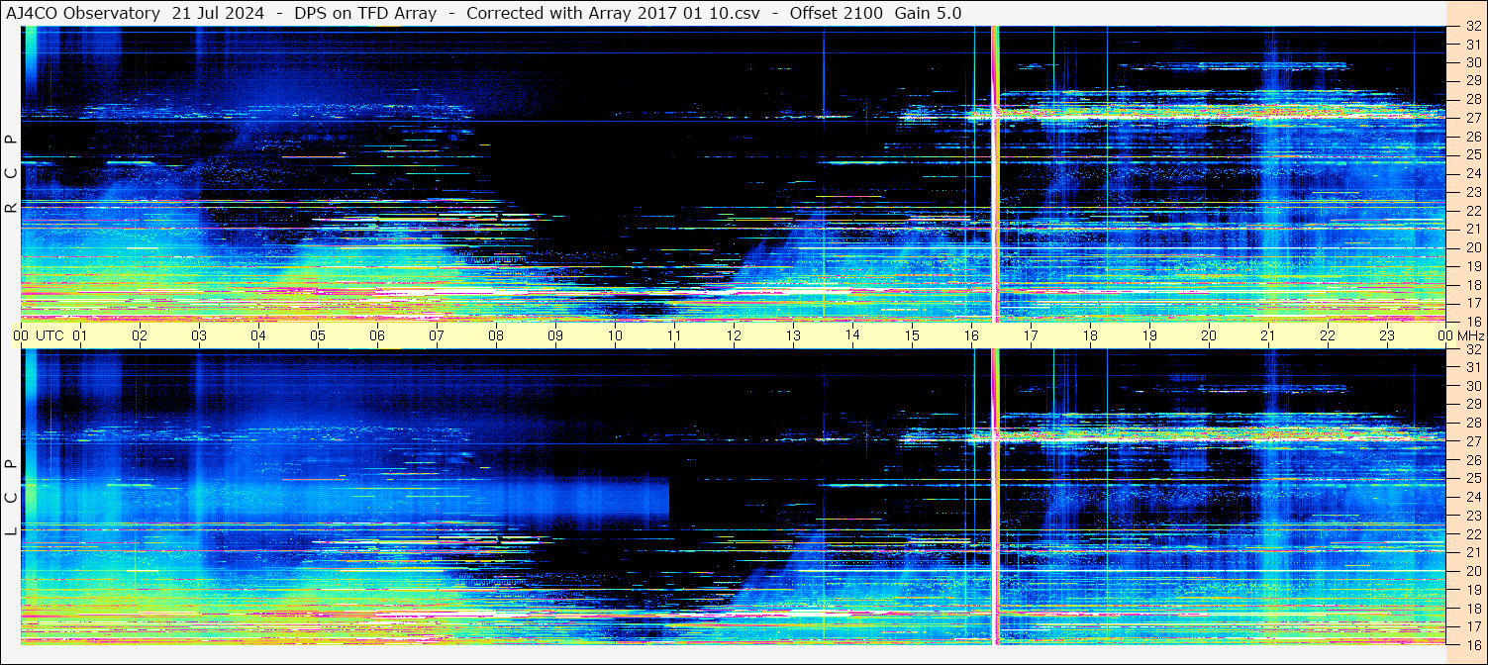Click the 'DPS on TFD Array' header text
The height and width of the screenshot is (665, 1488).
(x=365, y=14)
